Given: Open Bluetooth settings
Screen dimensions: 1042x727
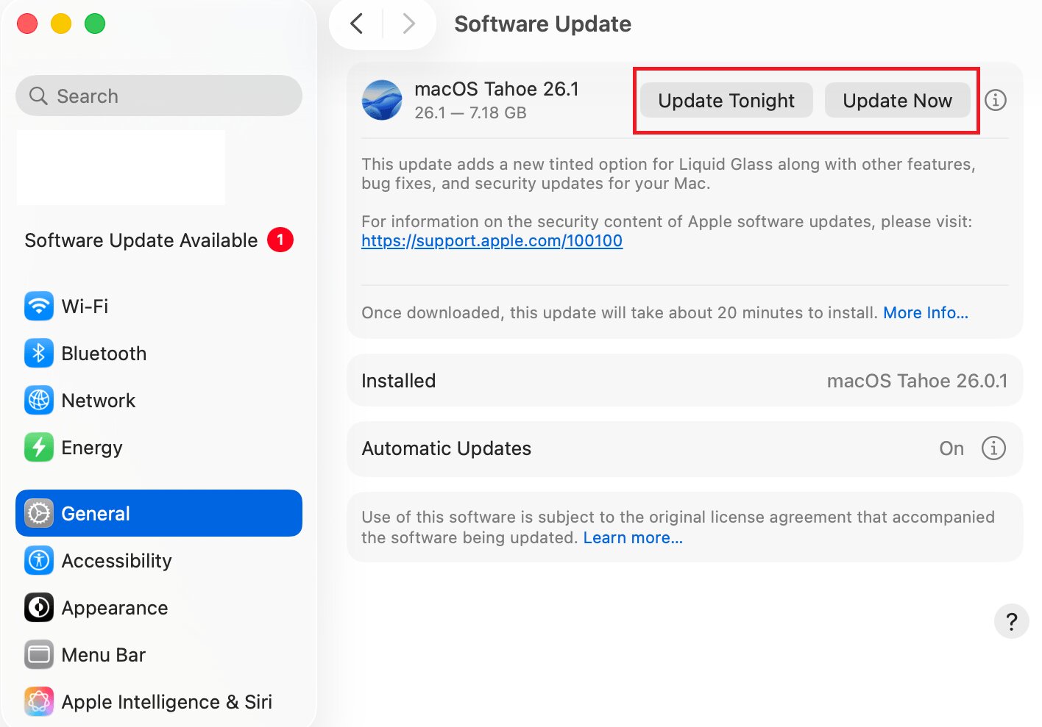Looking at the screenshot, I should (103, 353).
